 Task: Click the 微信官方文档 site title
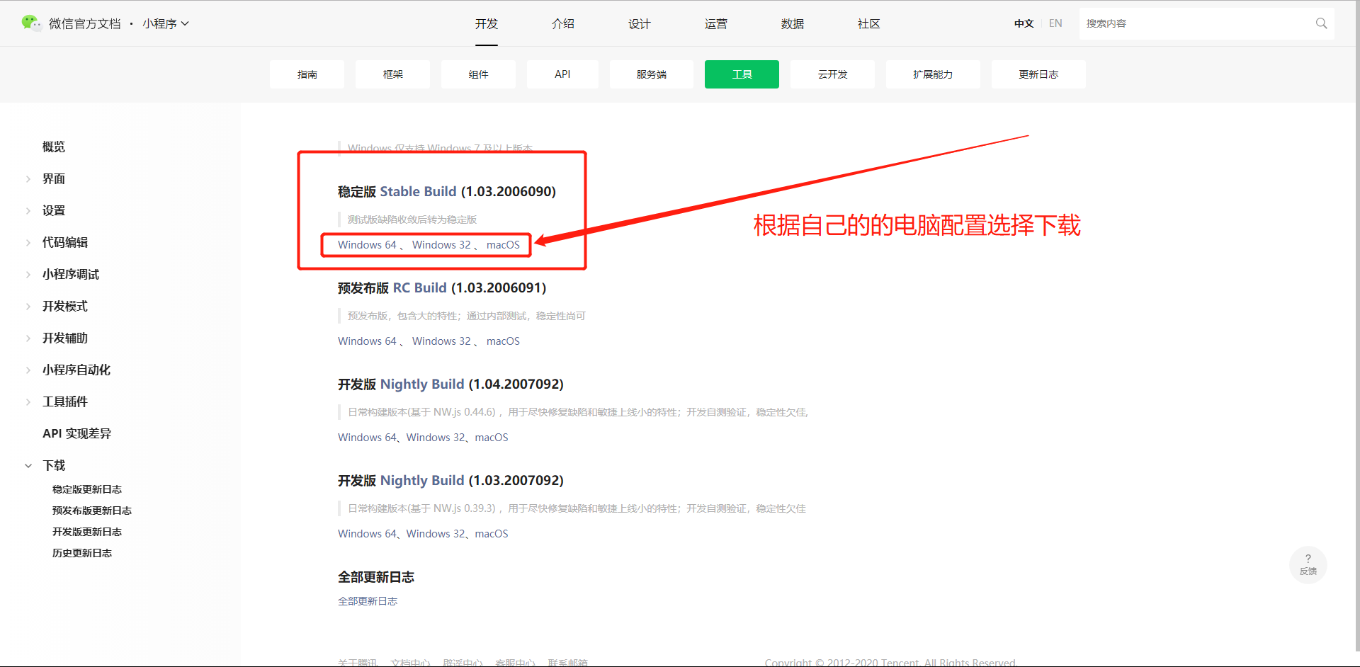(x=85, y=23)
